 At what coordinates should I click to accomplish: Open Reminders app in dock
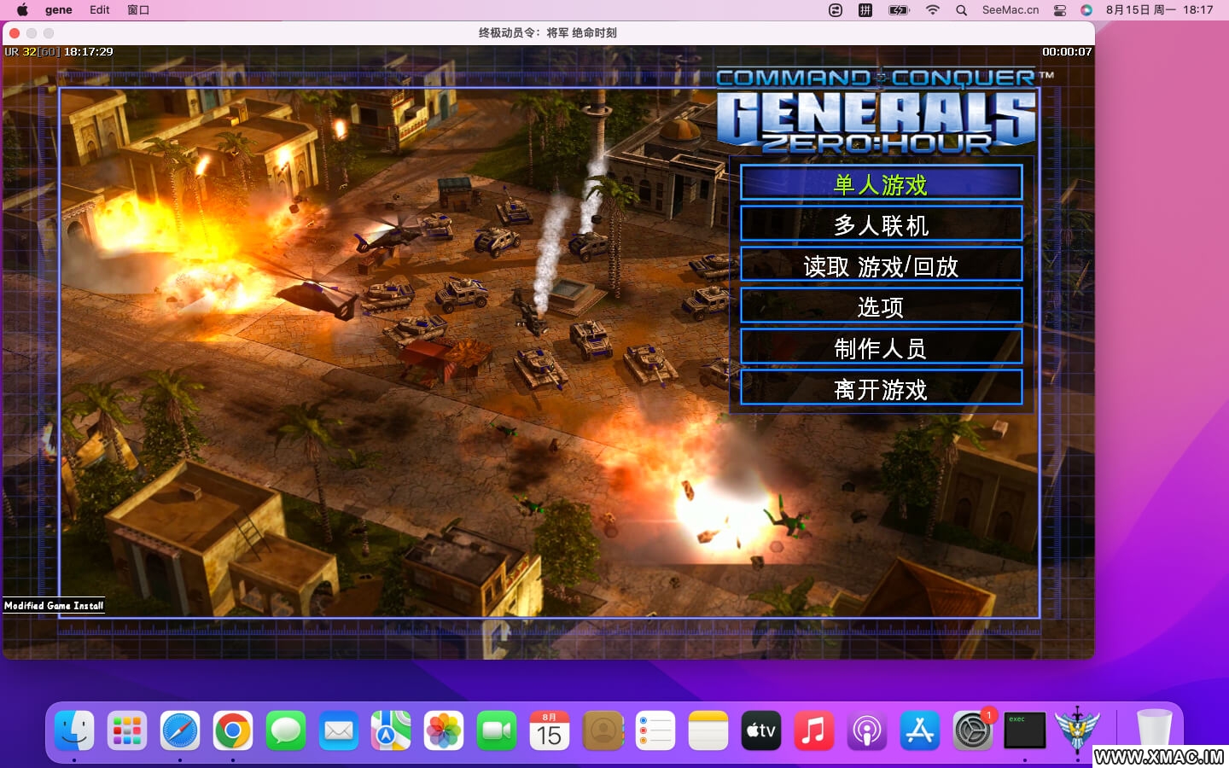point(655,731)
